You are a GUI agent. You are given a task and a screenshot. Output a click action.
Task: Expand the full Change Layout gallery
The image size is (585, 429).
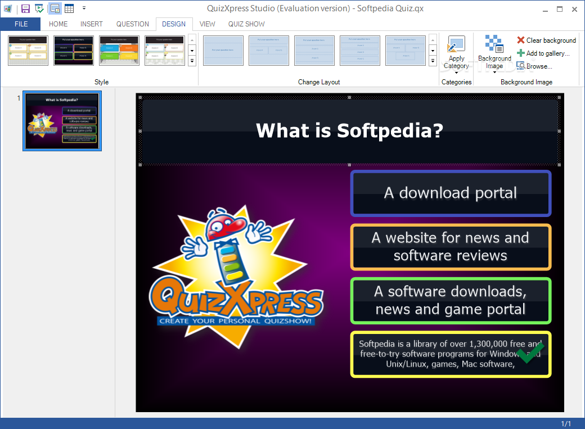(x=433, y=61)
